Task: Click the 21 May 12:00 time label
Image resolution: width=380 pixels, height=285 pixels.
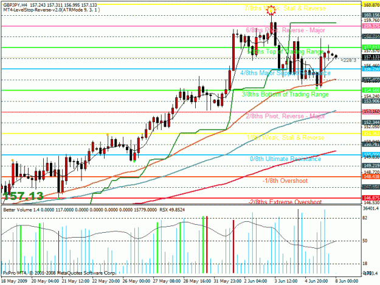Action: coord(75,281)
